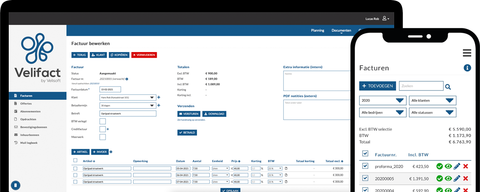The height and width of the screenshot is (192, 480).
Task: Open the Betaaltermijn dropdown
Action: 128,105
